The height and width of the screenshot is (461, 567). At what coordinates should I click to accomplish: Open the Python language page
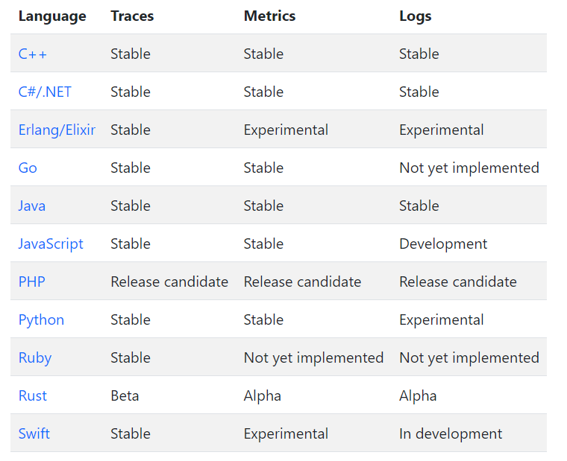click(x=41, y=319)
